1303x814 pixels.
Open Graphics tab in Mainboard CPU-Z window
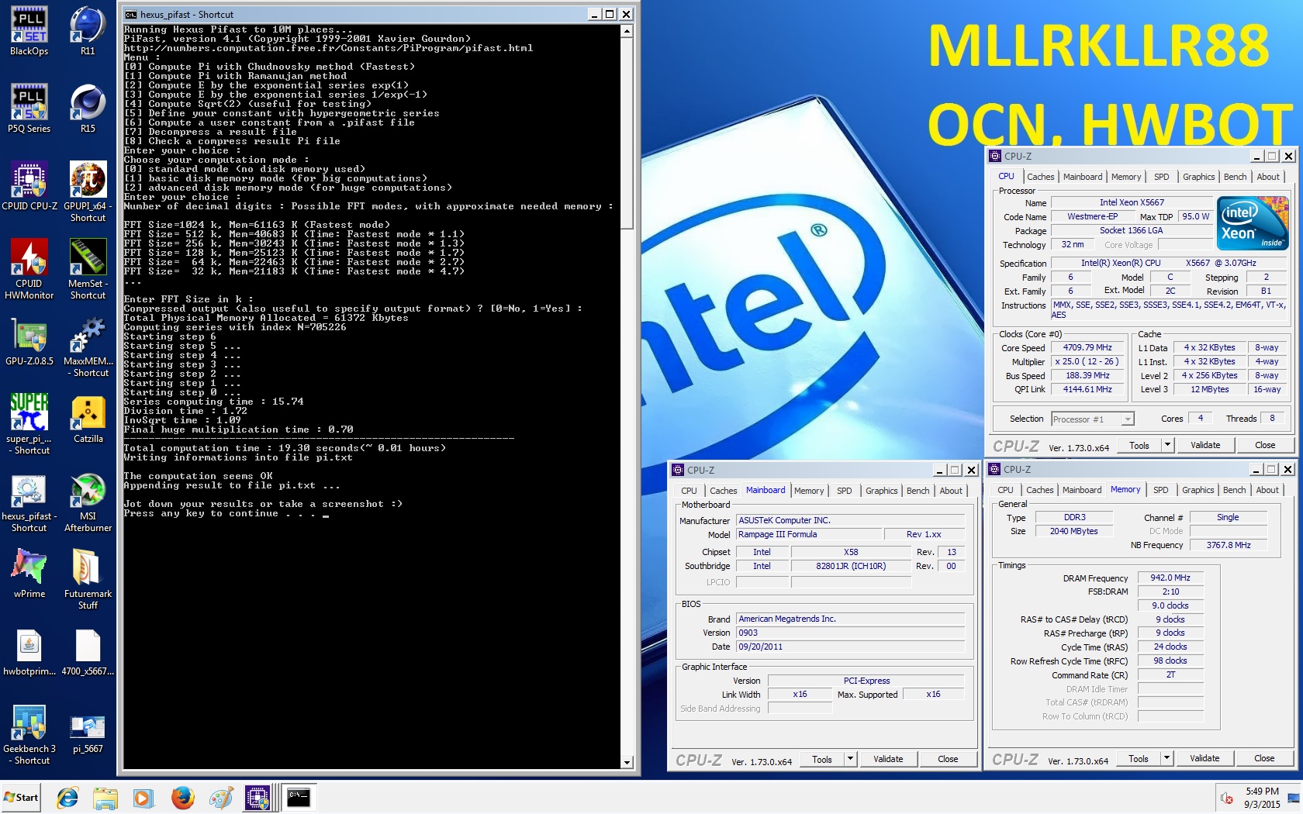pos(881,491)
